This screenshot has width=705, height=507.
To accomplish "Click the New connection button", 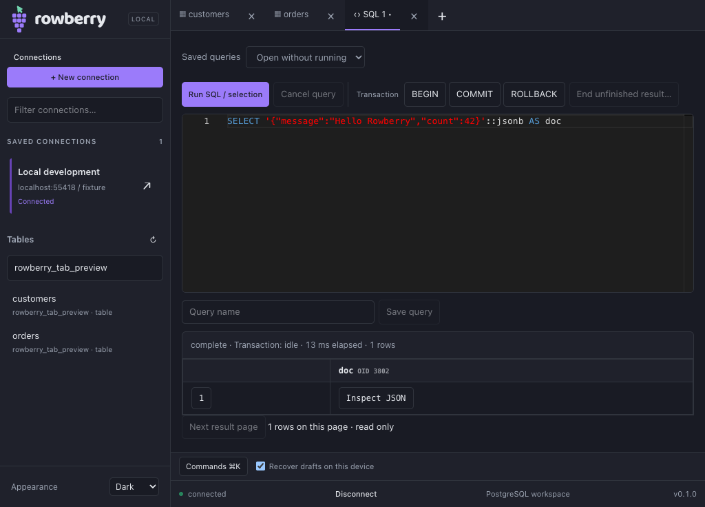I will pos(85,77).
